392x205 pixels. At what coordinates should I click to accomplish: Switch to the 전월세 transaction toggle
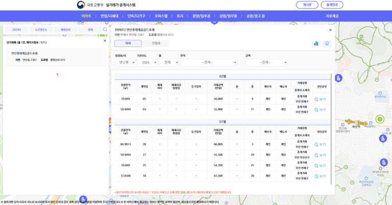click(156, 43)
